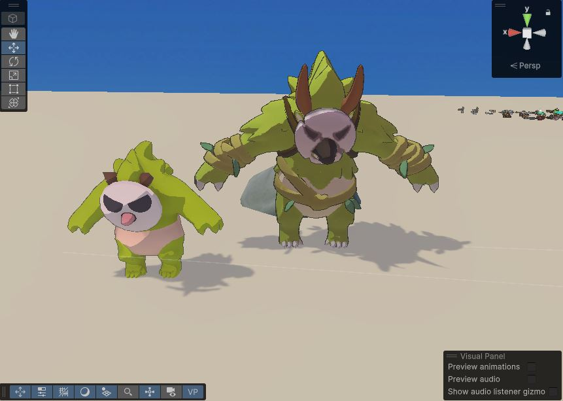
Task: Click the magnifier search button
Action: 128,392
